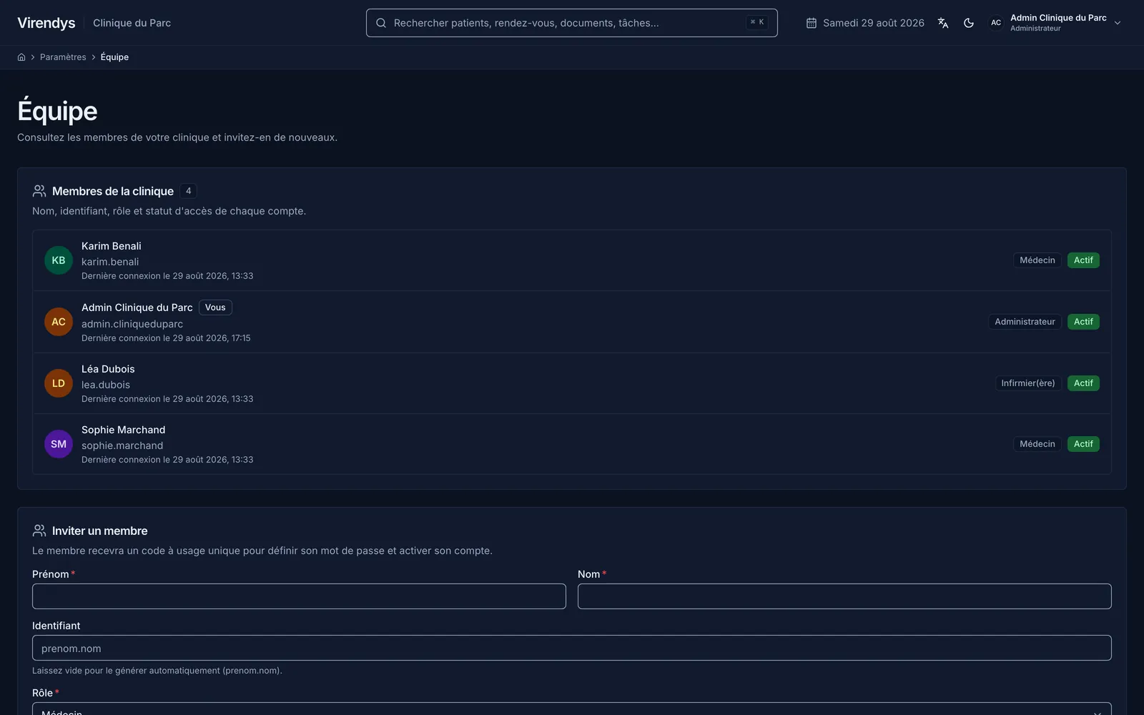Click the member count badge 4
Viewport: 1144px width, 715px height.
click(189, 191)
